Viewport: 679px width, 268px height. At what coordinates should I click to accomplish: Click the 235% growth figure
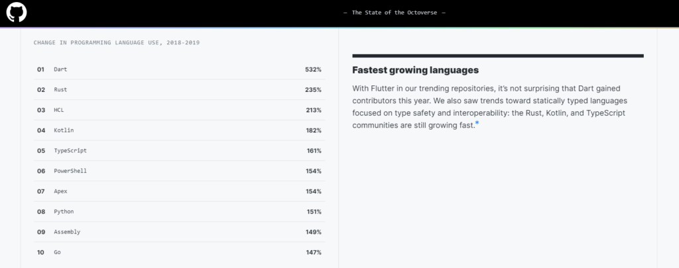point(313,89)
